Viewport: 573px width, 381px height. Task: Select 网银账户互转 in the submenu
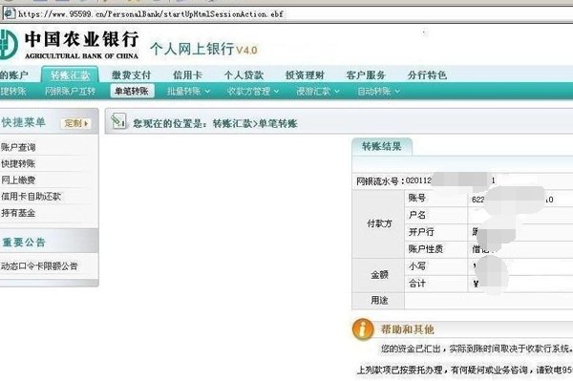click(70, 91)
